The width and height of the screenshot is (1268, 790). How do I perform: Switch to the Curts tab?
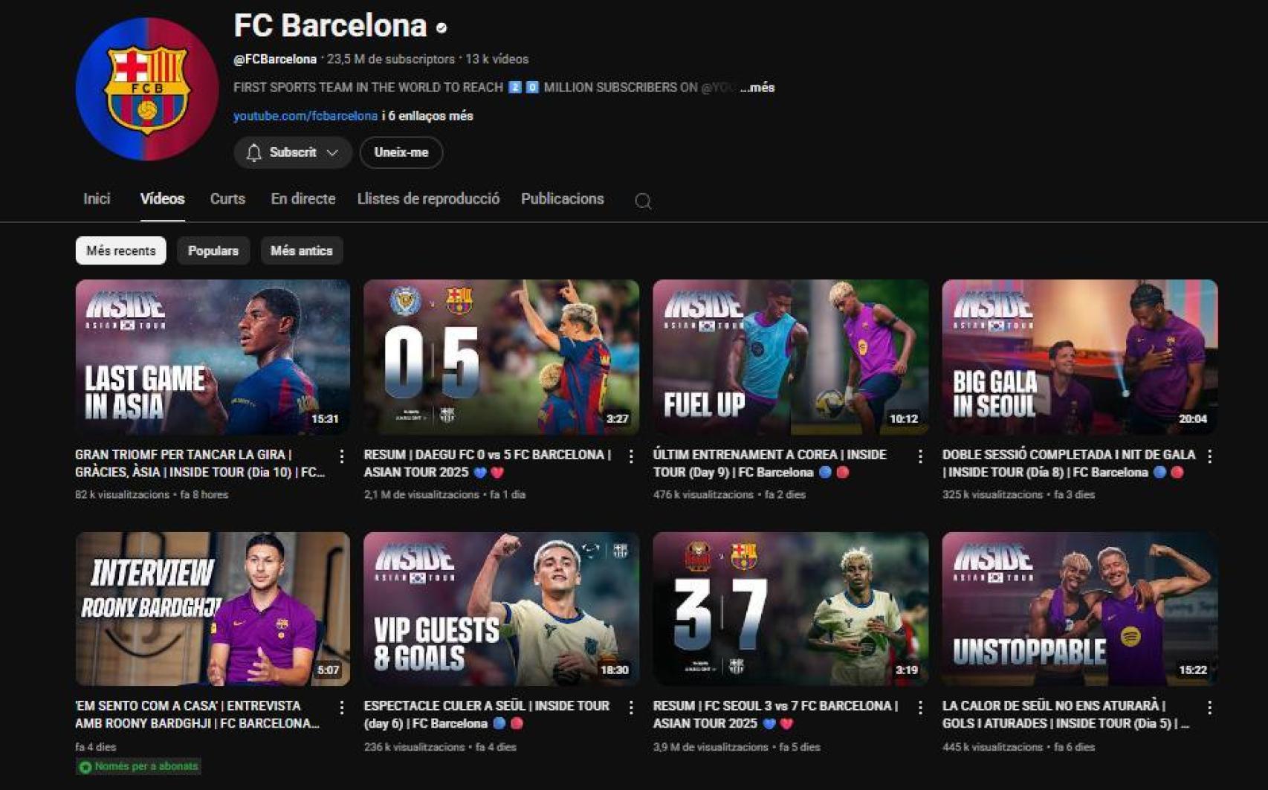(227, 198)
